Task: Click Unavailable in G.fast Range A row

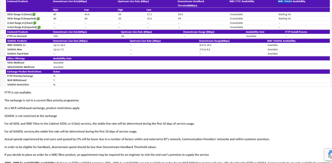Action: point(236,23)
